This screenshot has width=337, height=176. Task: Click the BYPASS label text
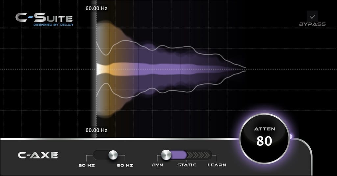312,24
